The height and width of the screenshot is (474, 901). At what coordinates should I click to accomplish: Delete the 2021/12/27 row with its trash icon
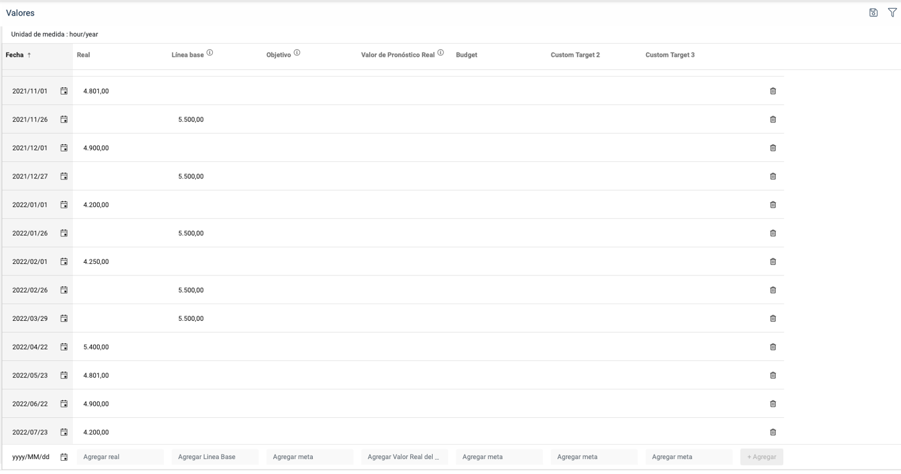tap(773, 176)
